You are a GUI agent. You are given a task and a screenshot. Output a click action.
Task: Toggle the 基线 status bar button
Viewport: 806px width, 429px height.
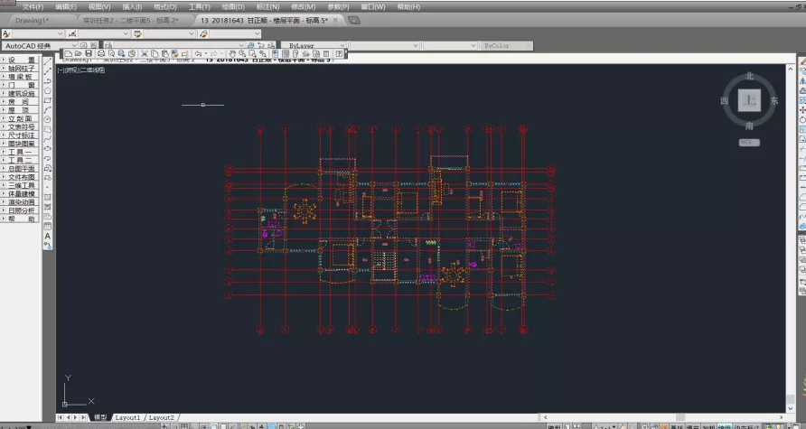click(x=677, y=426)
